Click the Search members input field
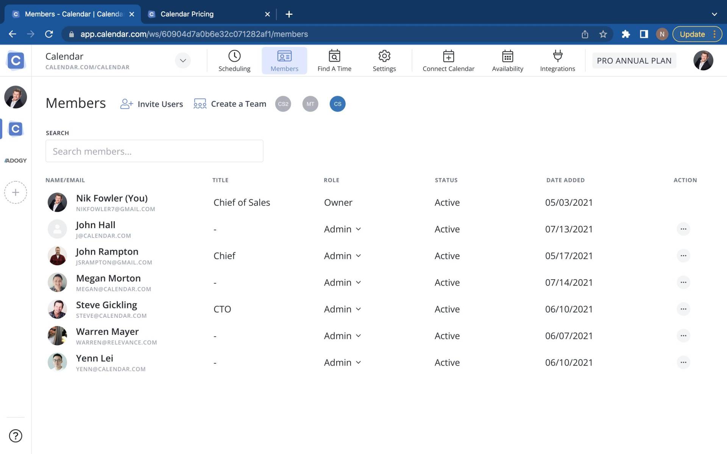 [154, 151]
